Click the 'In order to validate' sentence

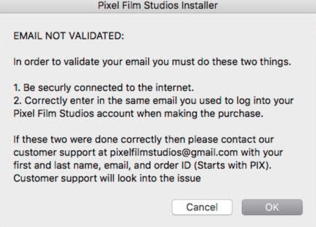152,62
